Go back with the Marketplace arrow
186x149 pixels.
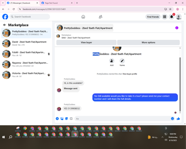(4, 25)
